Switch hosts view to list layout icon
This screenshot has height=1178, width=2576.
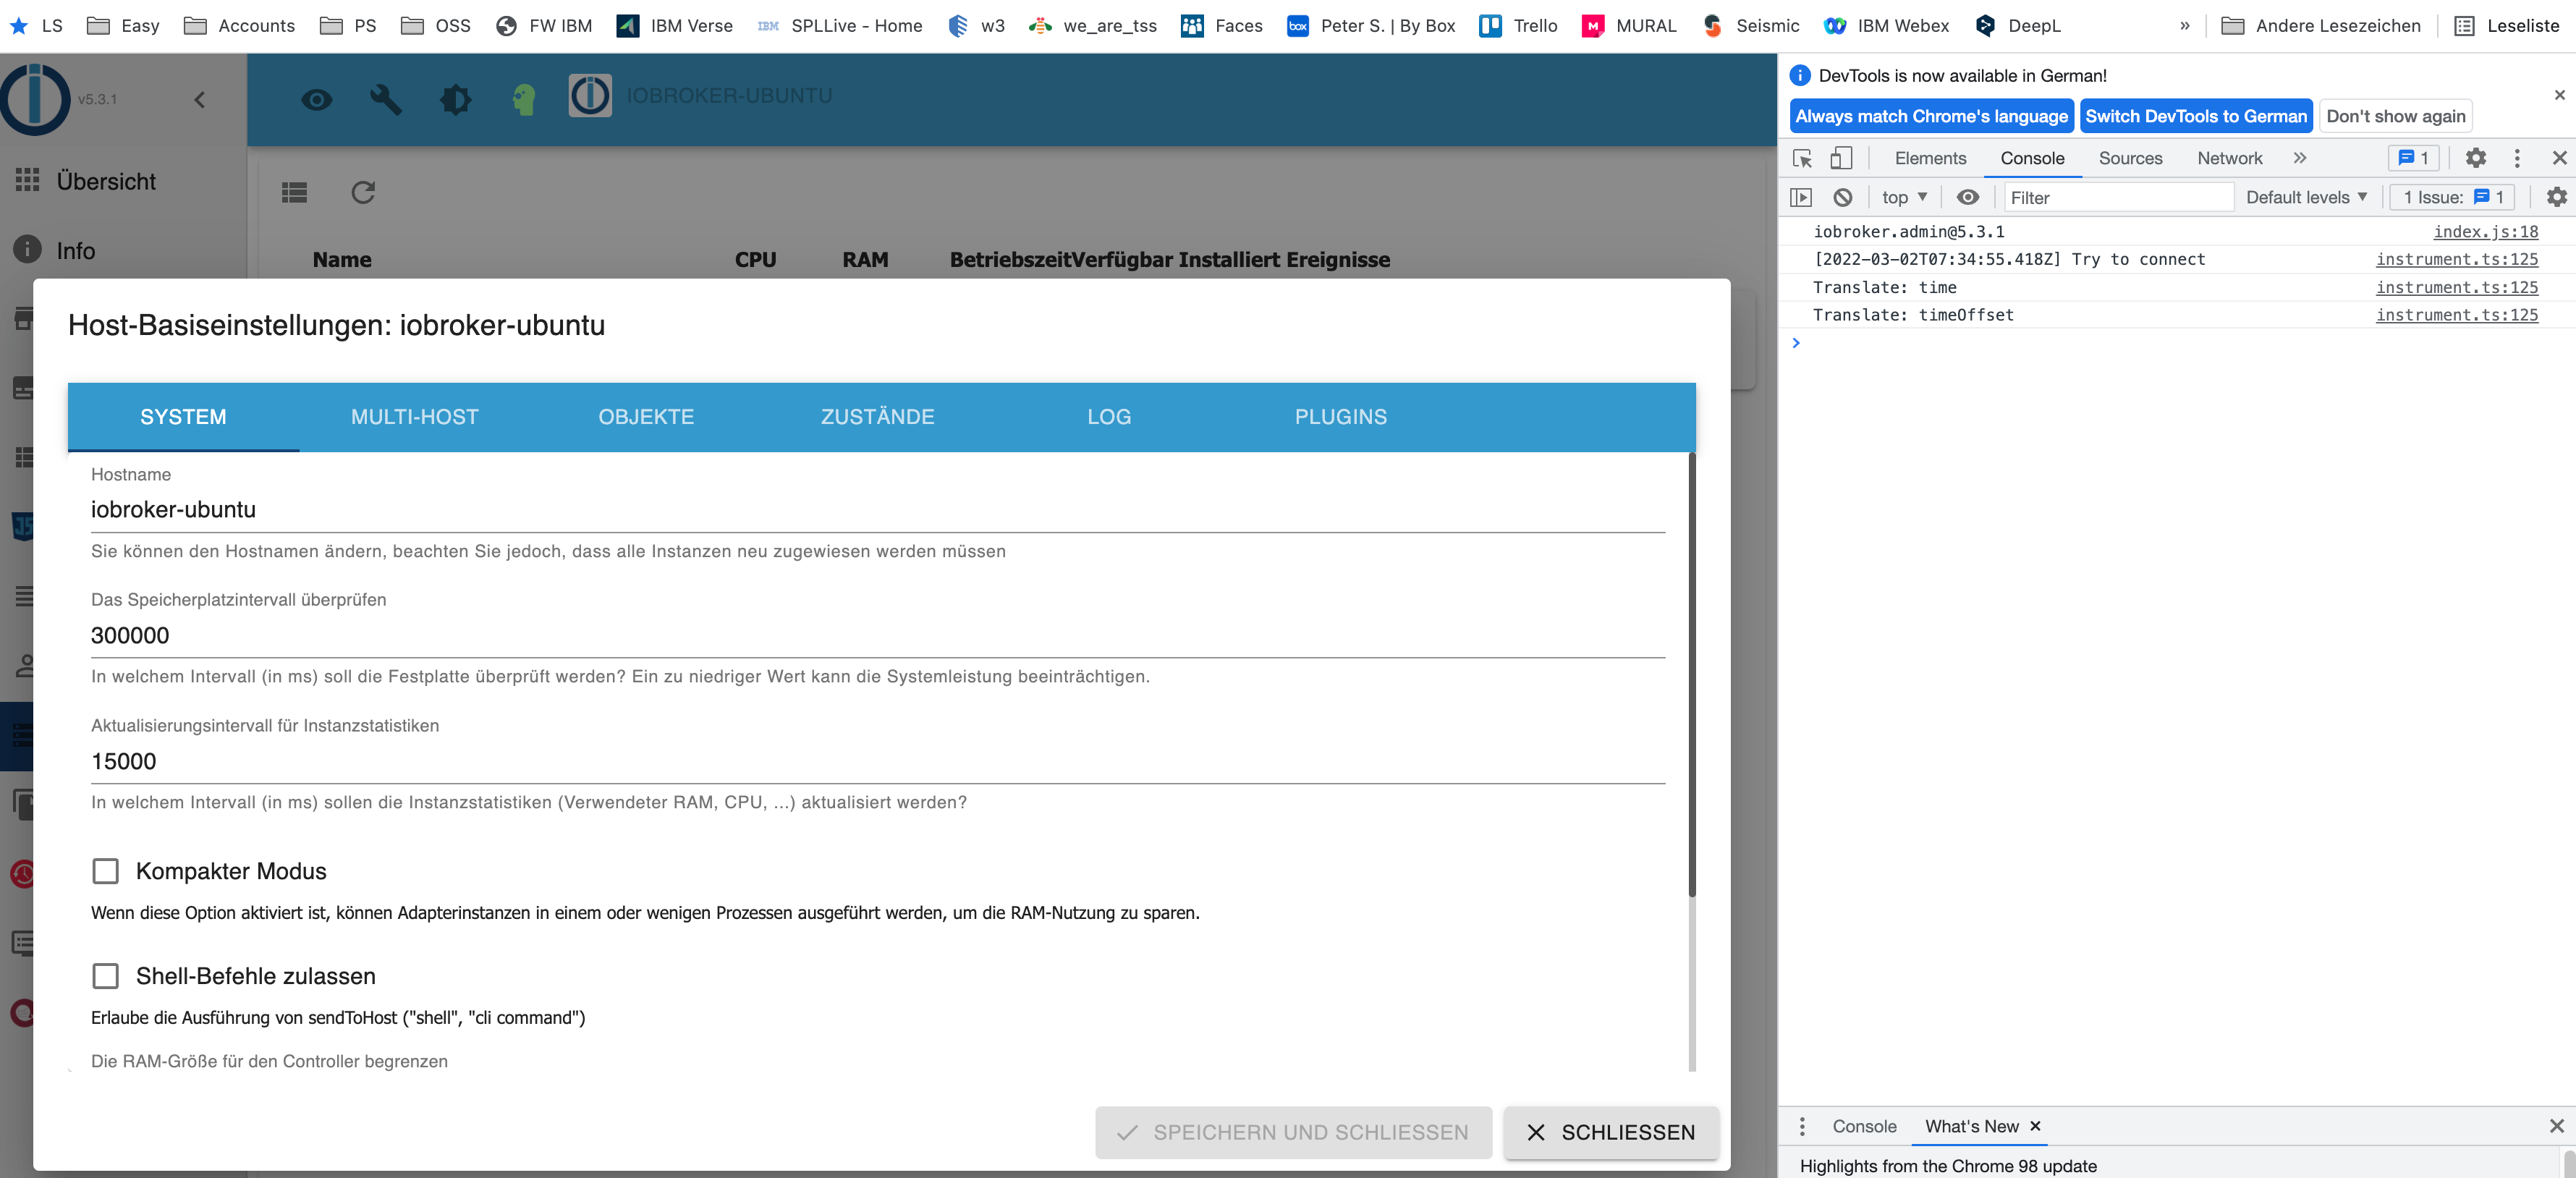(294, 192)
